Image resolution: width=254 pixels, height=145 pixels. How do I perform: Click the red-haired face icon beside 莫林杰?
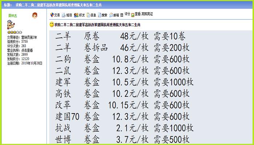[x=35, y=15]
